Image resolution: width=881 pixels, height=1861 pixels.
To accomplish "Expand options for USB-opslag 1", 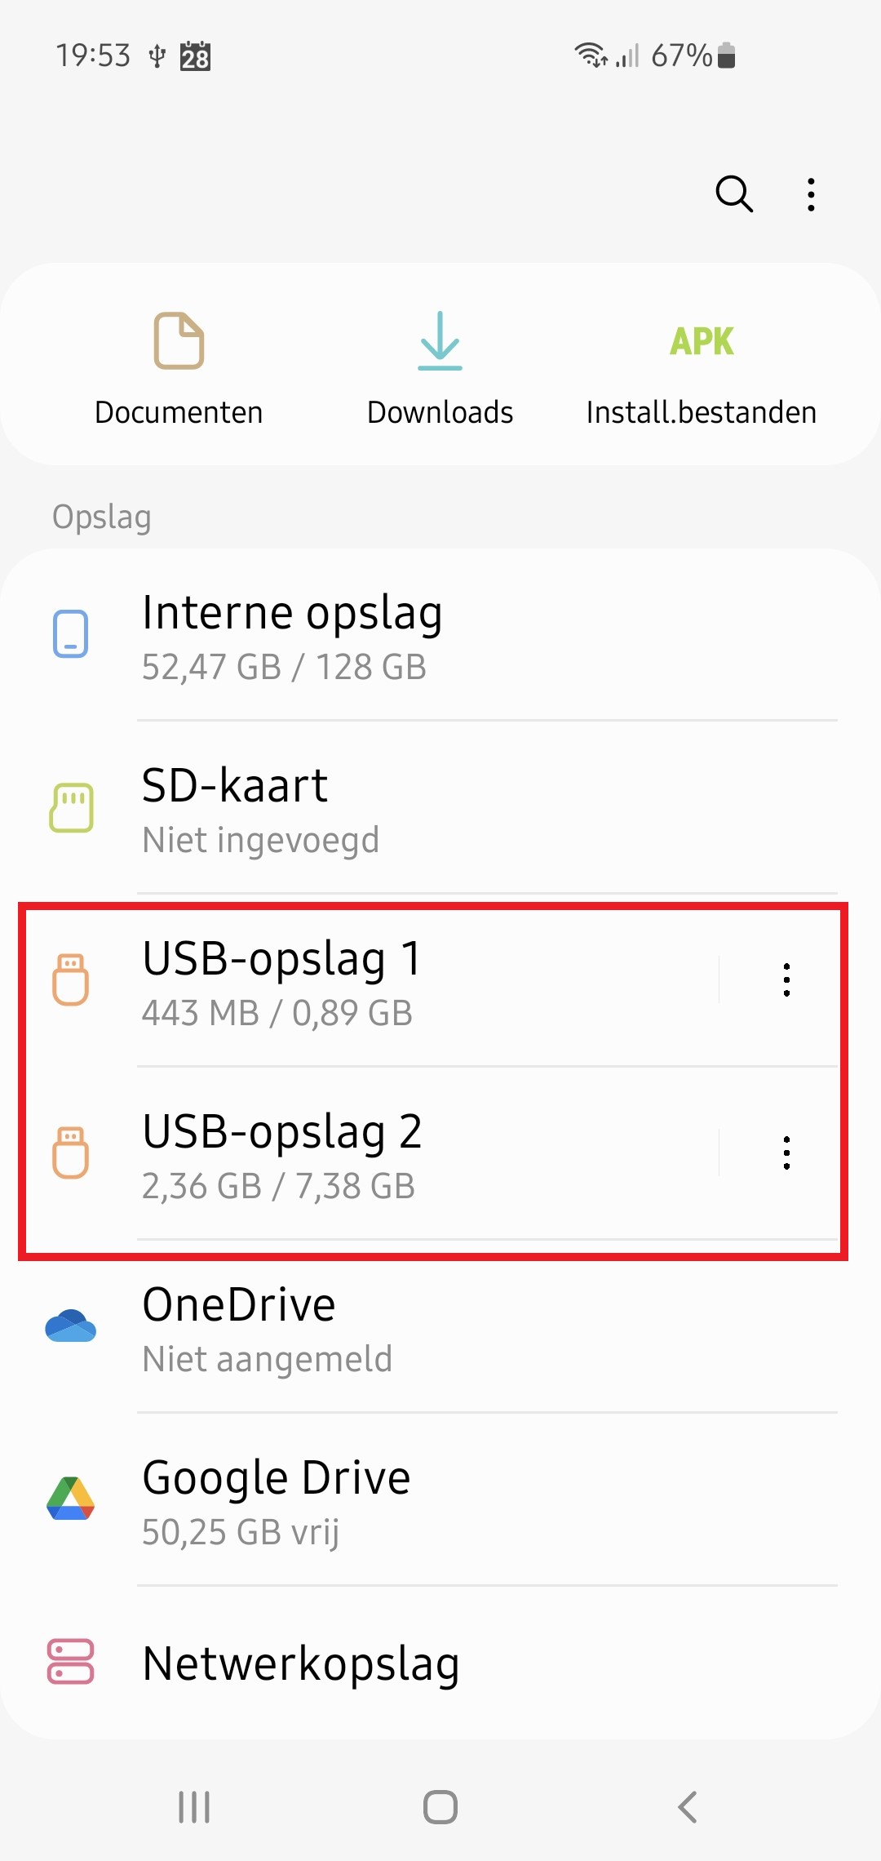I will 786,979.
